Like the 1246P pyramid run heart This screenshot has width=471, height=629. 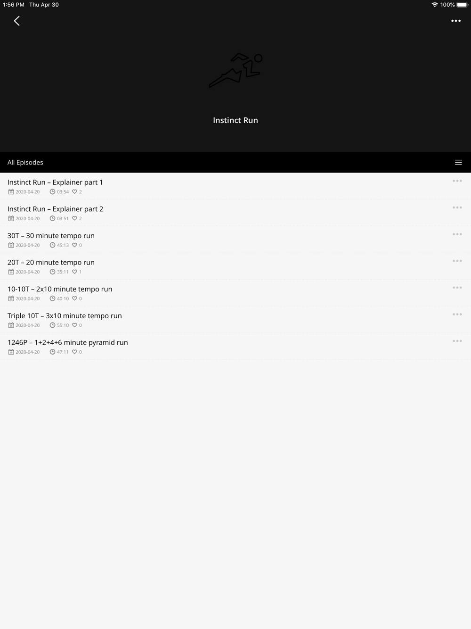tap(74, 352)
